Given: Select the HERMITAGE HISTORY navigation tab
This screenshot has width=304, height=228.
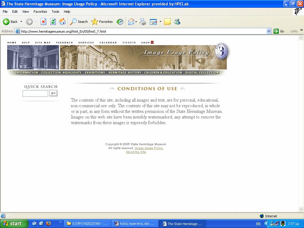Looking at the screenshot, I should (125, 72).
